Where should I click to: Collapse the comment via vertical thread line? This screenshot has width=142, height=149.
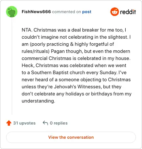tap(12, 66)
